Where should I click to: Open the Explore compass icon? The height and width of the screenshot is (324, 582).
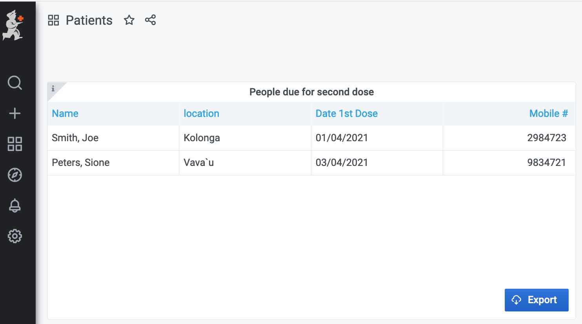15,175
